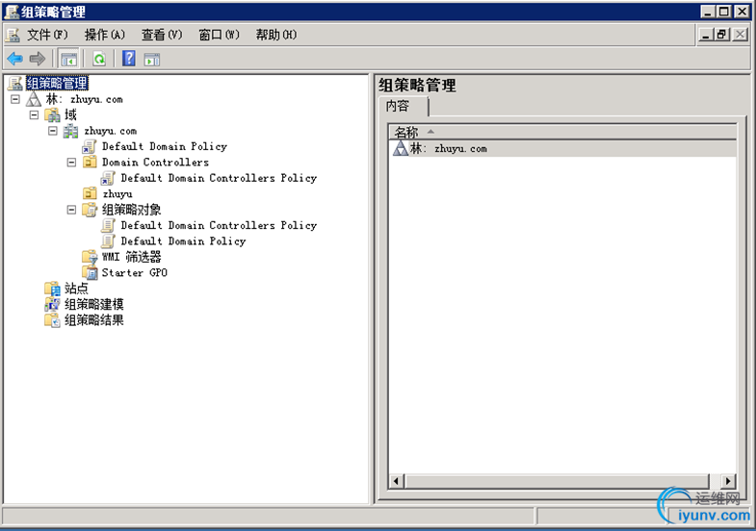This screenshot has height=531, width=756.
Task: Click the 域 folder icon
Action: [52, 115]
